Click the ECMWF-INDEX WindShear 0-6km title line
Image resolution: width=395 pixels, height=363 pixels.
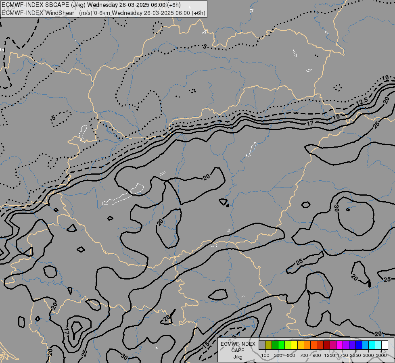tap(104, 13)
